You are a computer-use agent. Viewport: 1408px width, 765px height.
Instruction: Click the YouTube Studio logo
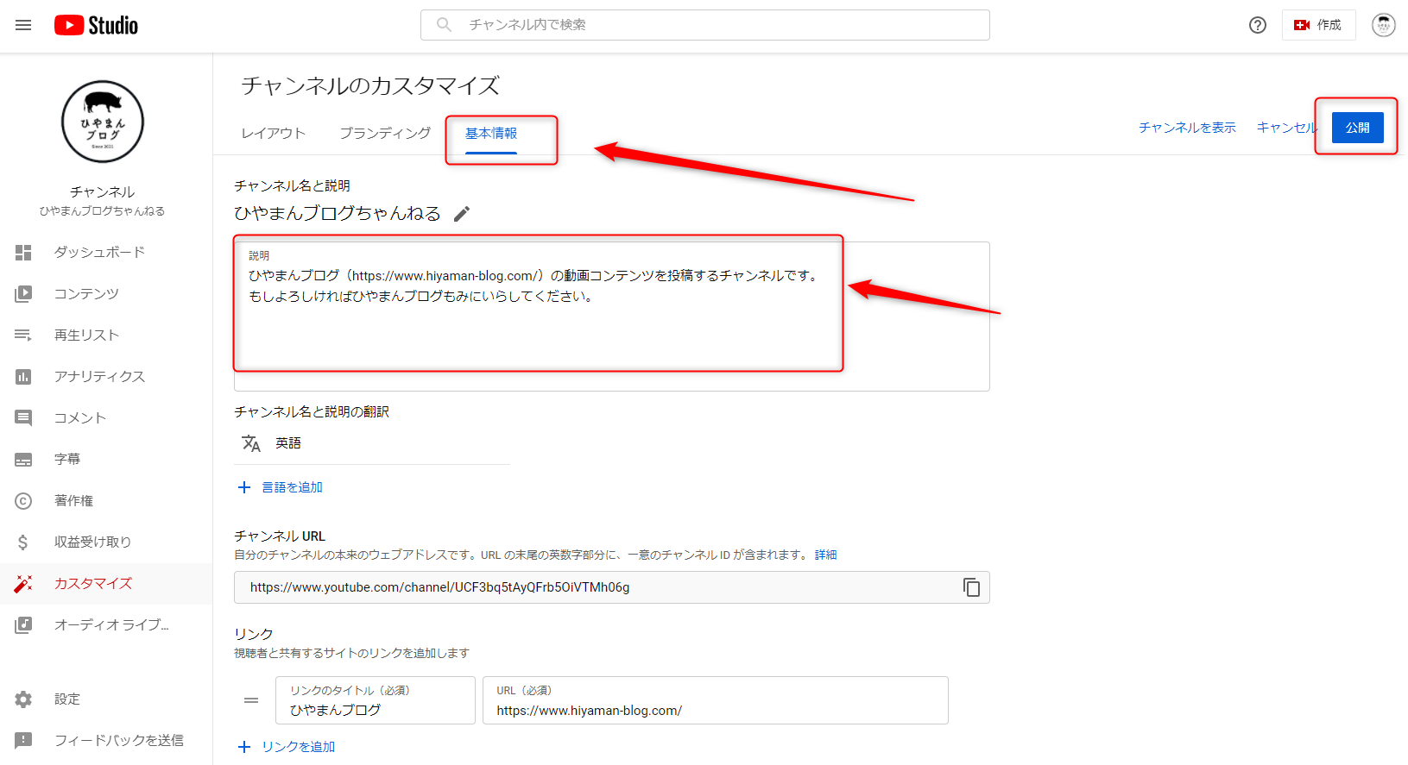tap(96, 25)
